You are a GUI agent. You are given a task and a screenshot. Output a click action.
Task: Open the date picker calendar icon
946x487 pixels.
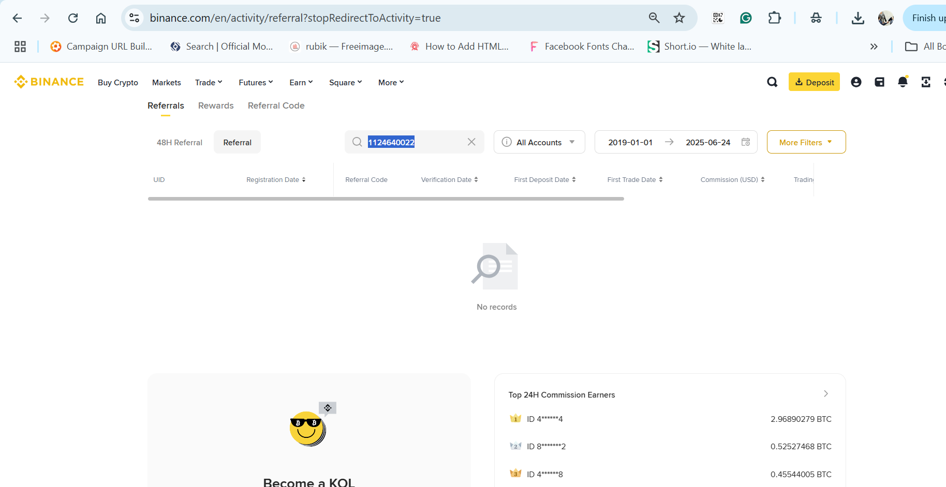pos(746,142)
